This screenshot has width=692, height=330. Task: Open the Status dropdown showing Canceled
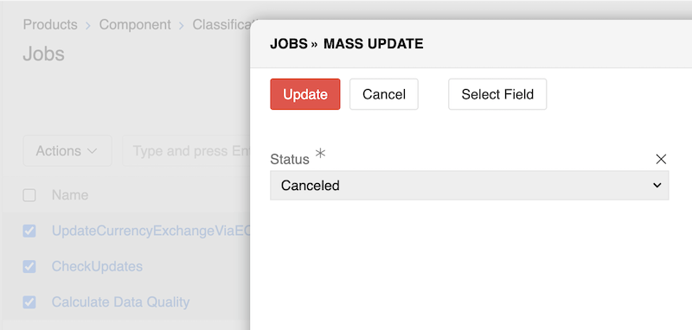click(x=470, y=186)
